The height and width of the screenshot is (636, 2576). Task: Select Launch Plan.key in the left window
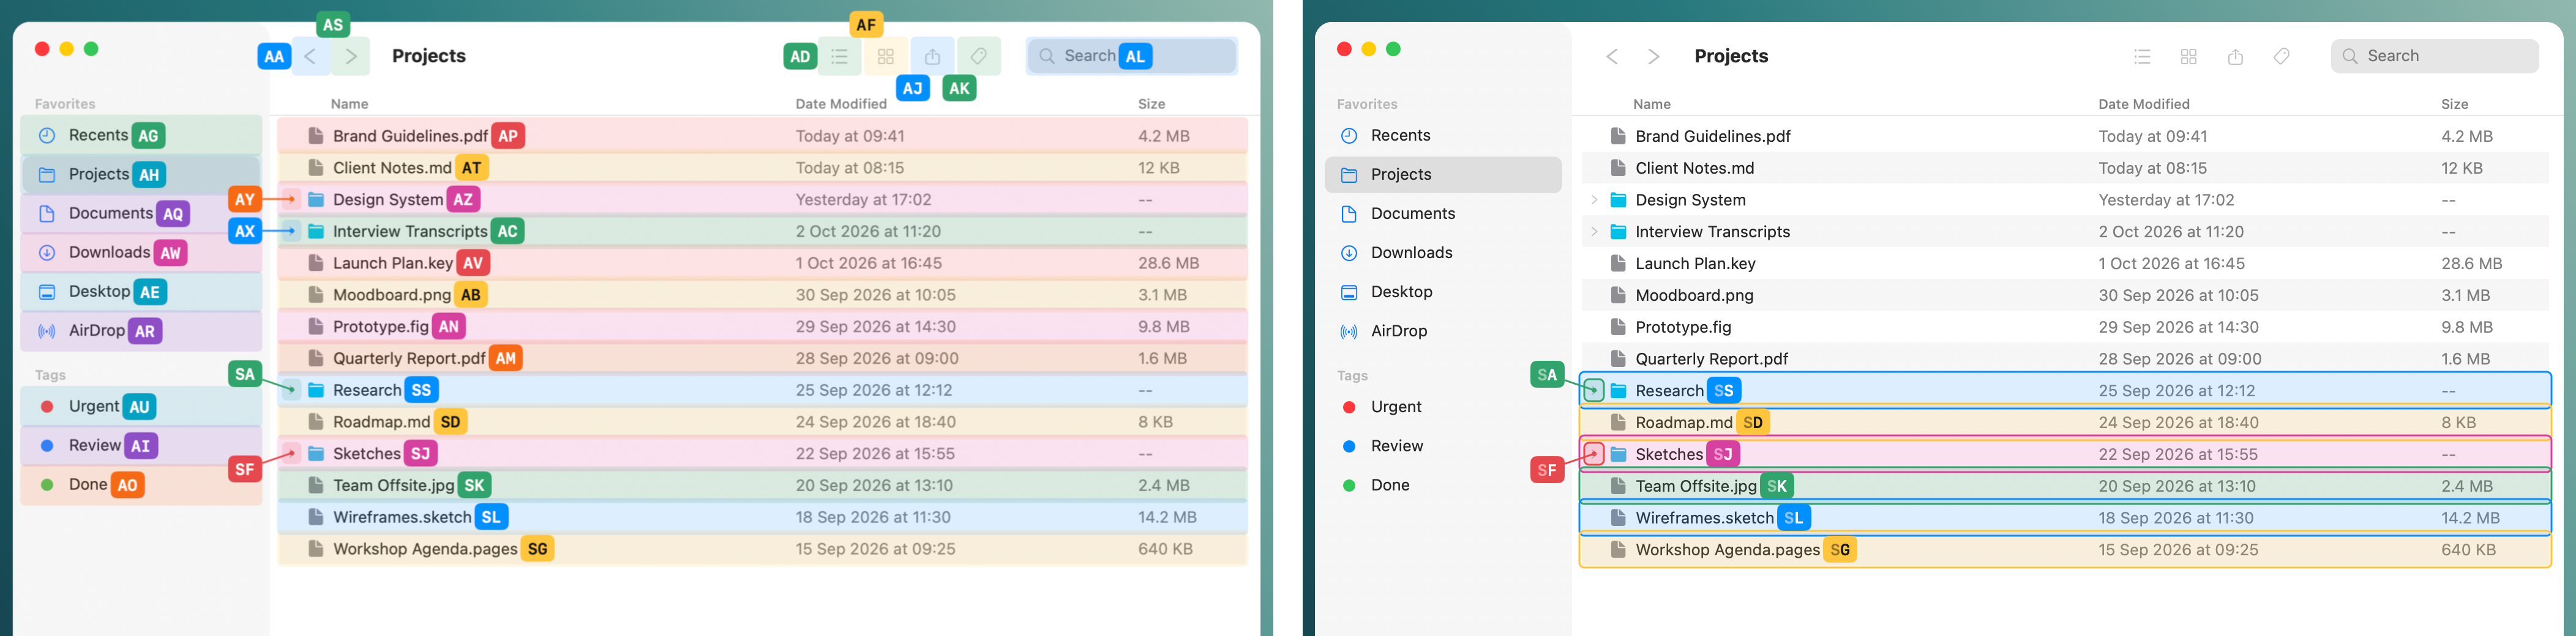pyautogui.click(x=762, y=262)
